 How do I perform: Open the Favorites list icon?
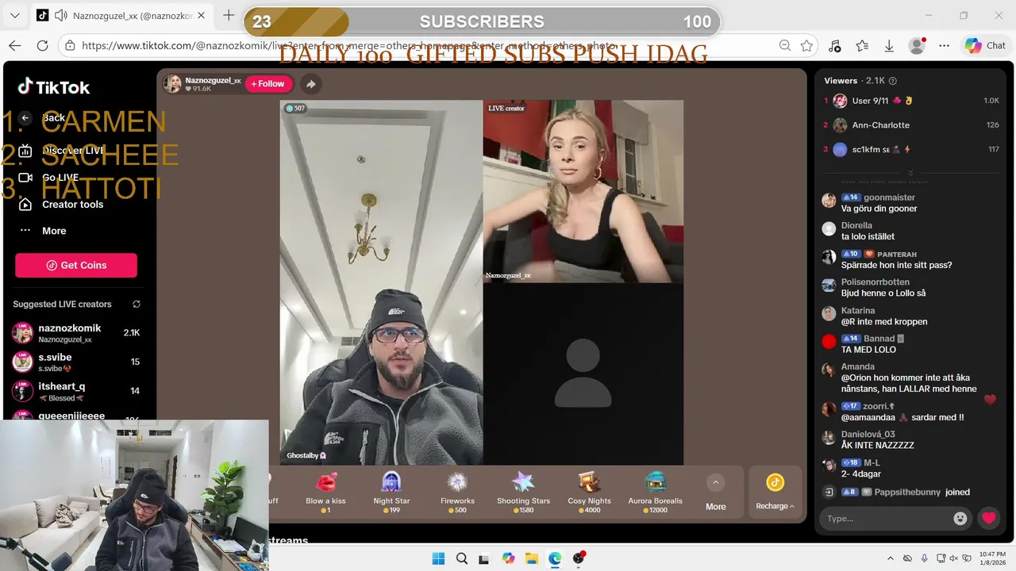point(862,46)
